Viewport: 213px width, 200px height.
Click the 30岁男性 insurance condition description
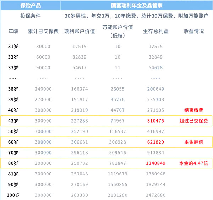click(136, 16)
